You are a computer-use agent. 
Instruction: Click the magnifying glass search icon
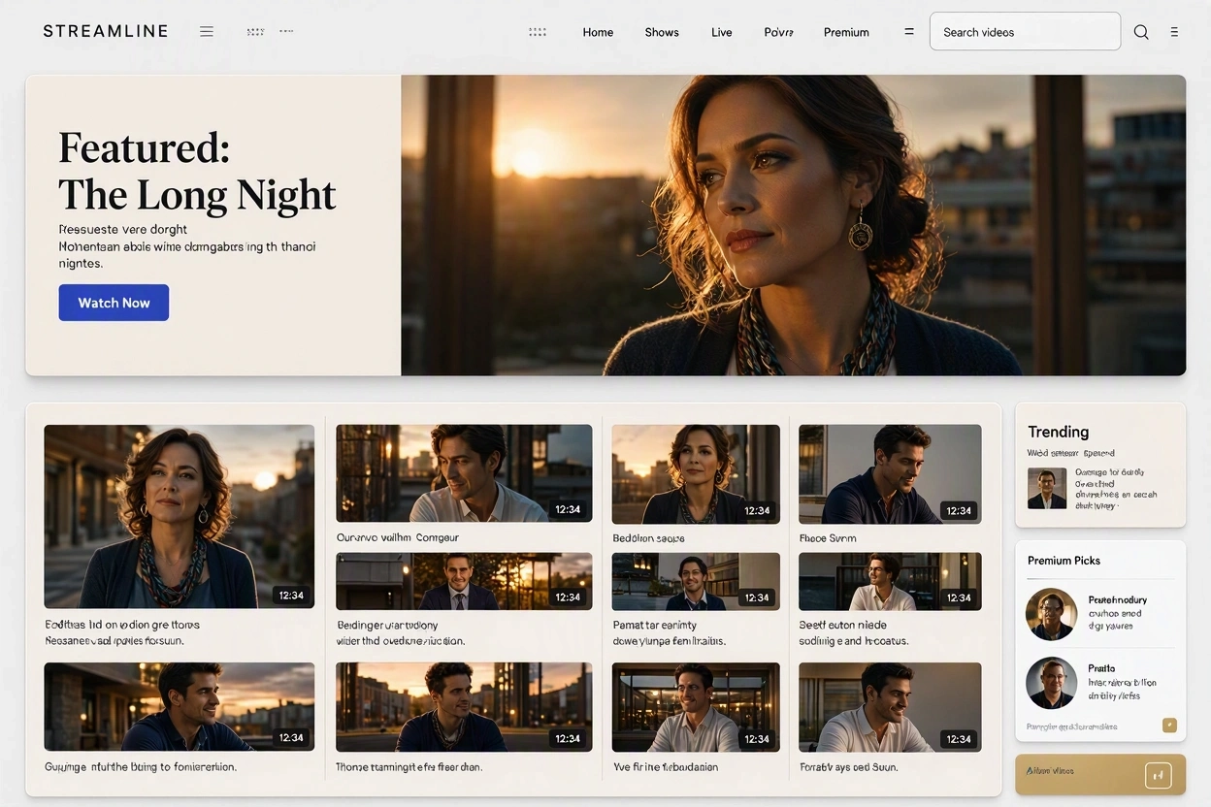coord(1141,32)
